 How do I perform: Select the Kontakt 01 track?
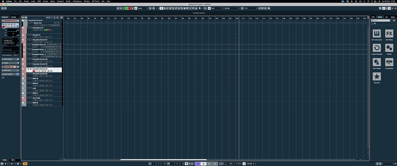pyautogui.click(x=37, y=35)
